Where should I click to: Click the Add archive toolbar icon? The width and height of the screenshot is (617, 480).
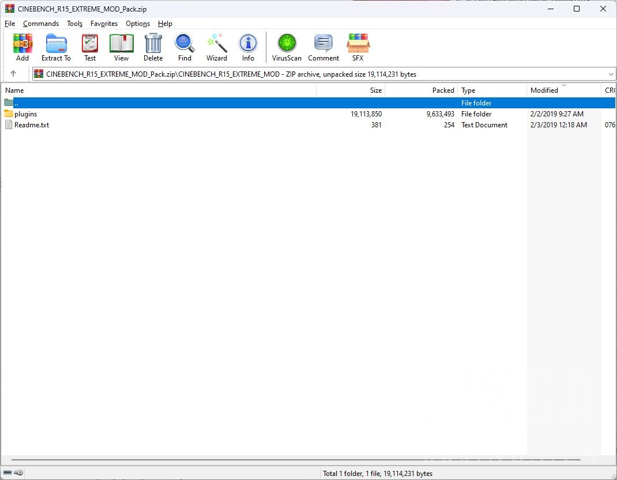click(22, 47)
